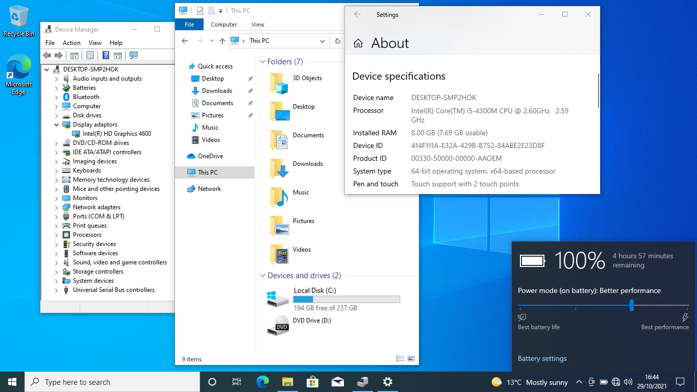Open View menu in Device Manager
The height and width of the screenshot is (392, 697).
[x=95, y=43]
